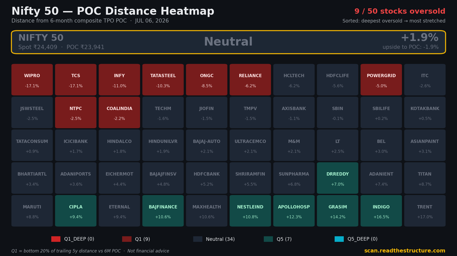Click the Q5_DEEP cyan legend swatch
Screen dimensions: 457x256
click(x=339, y=239)
